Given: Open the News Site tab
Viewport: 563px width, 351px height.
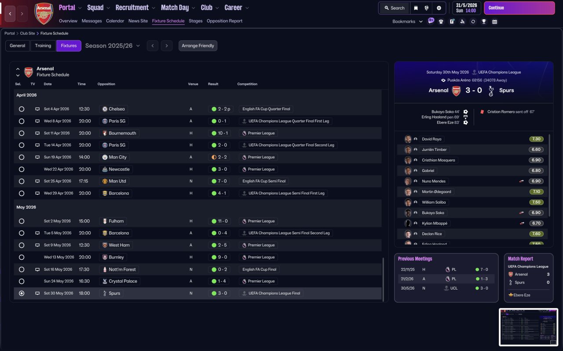Looking at the screenshot, I should coord(138,21).
